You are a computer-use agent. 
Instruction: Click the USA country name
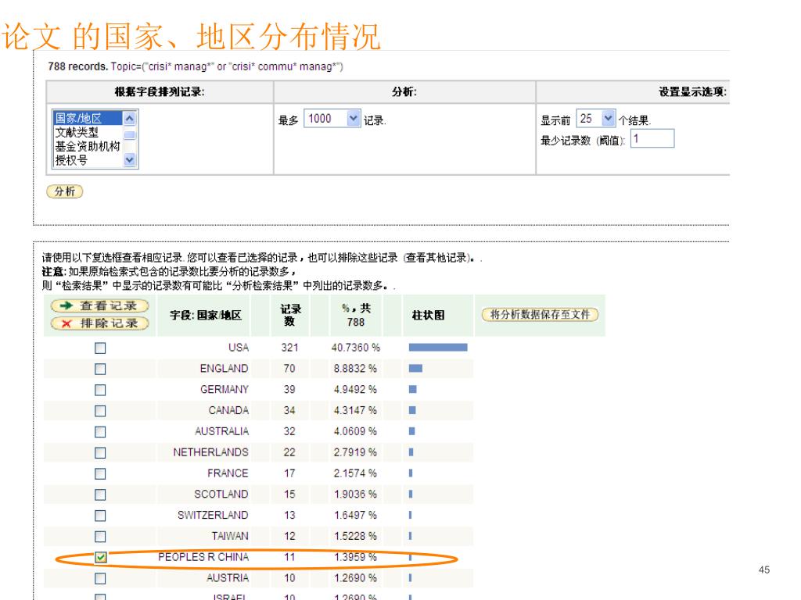[x=238, y=348]
